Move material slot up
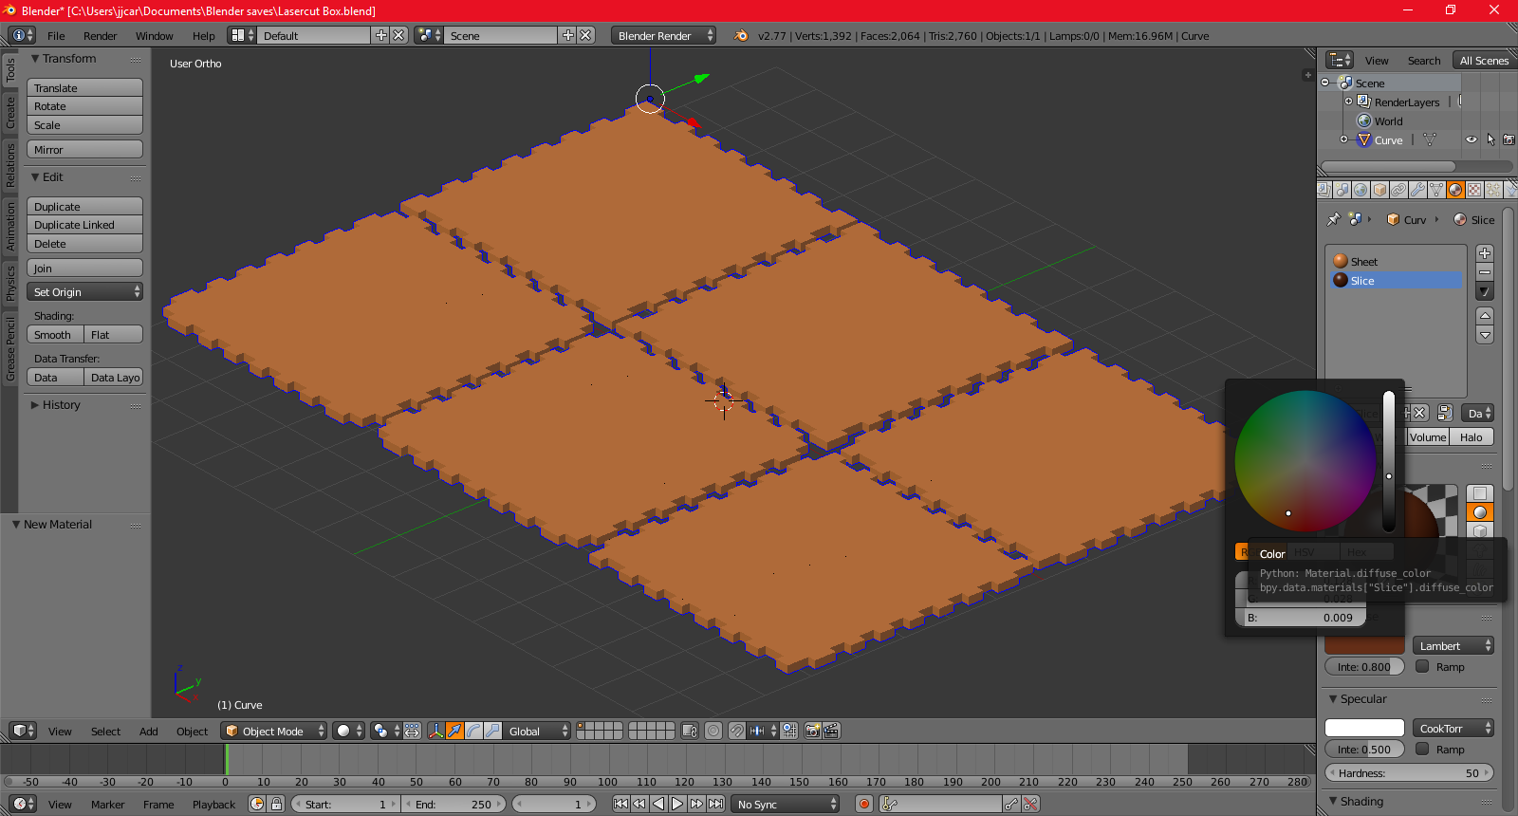The height and width of the screenshot is (816, 1518). (1485, 315)
